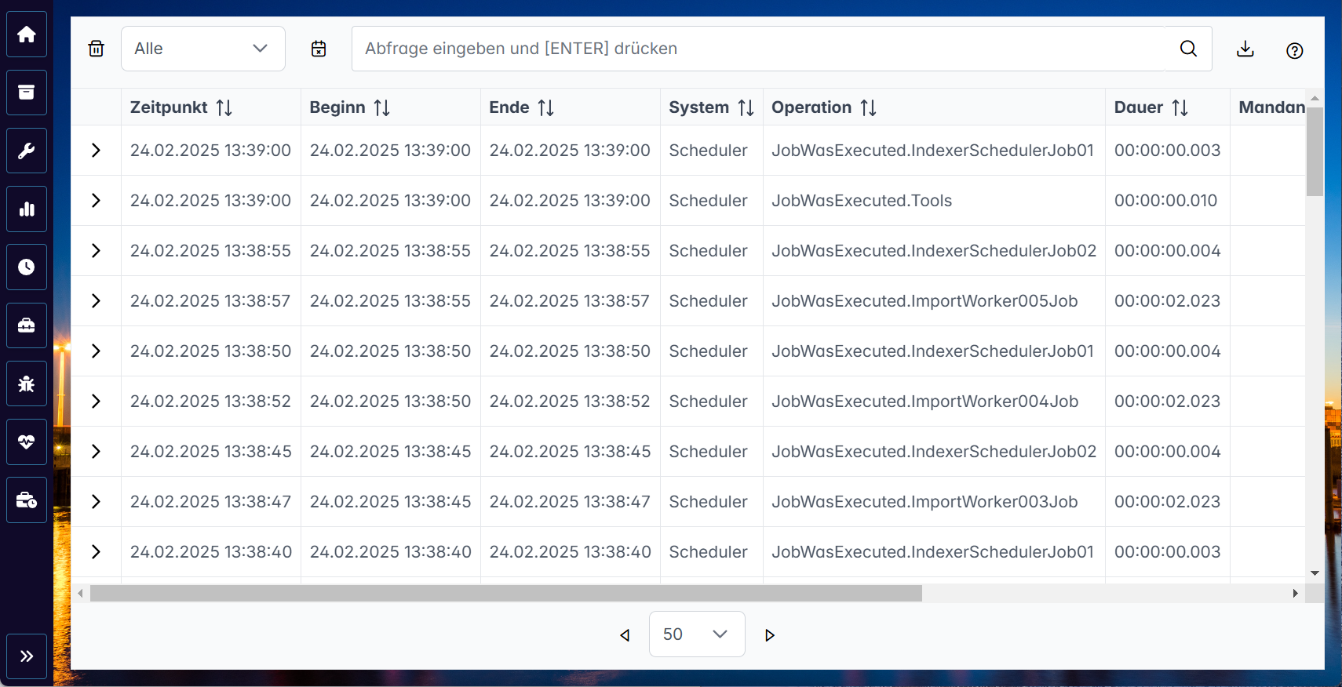Expand the ImportWorker005Job row
1342x687 pixels.
[96, 301]
